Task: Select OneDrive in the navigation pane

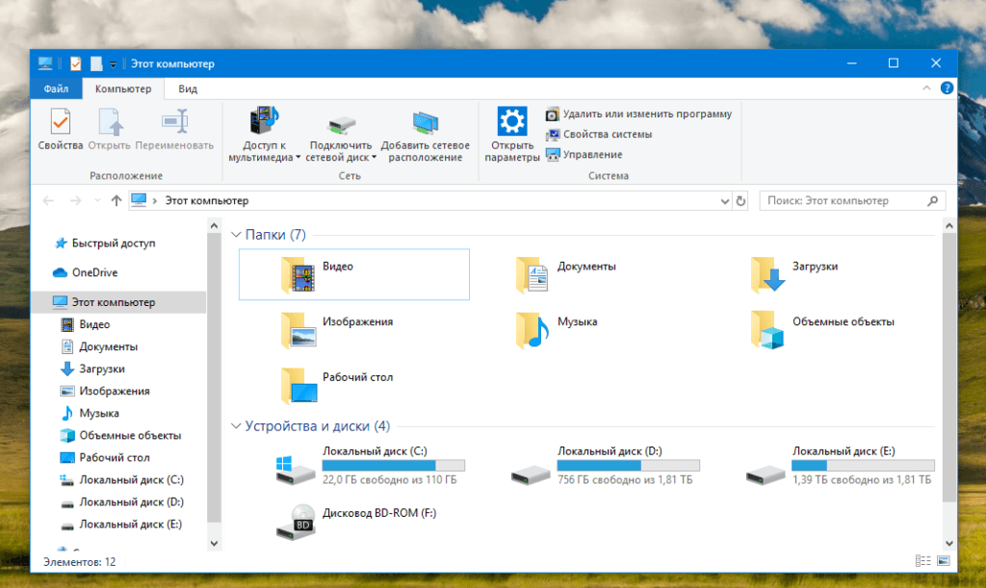Action: coord(93,272)
